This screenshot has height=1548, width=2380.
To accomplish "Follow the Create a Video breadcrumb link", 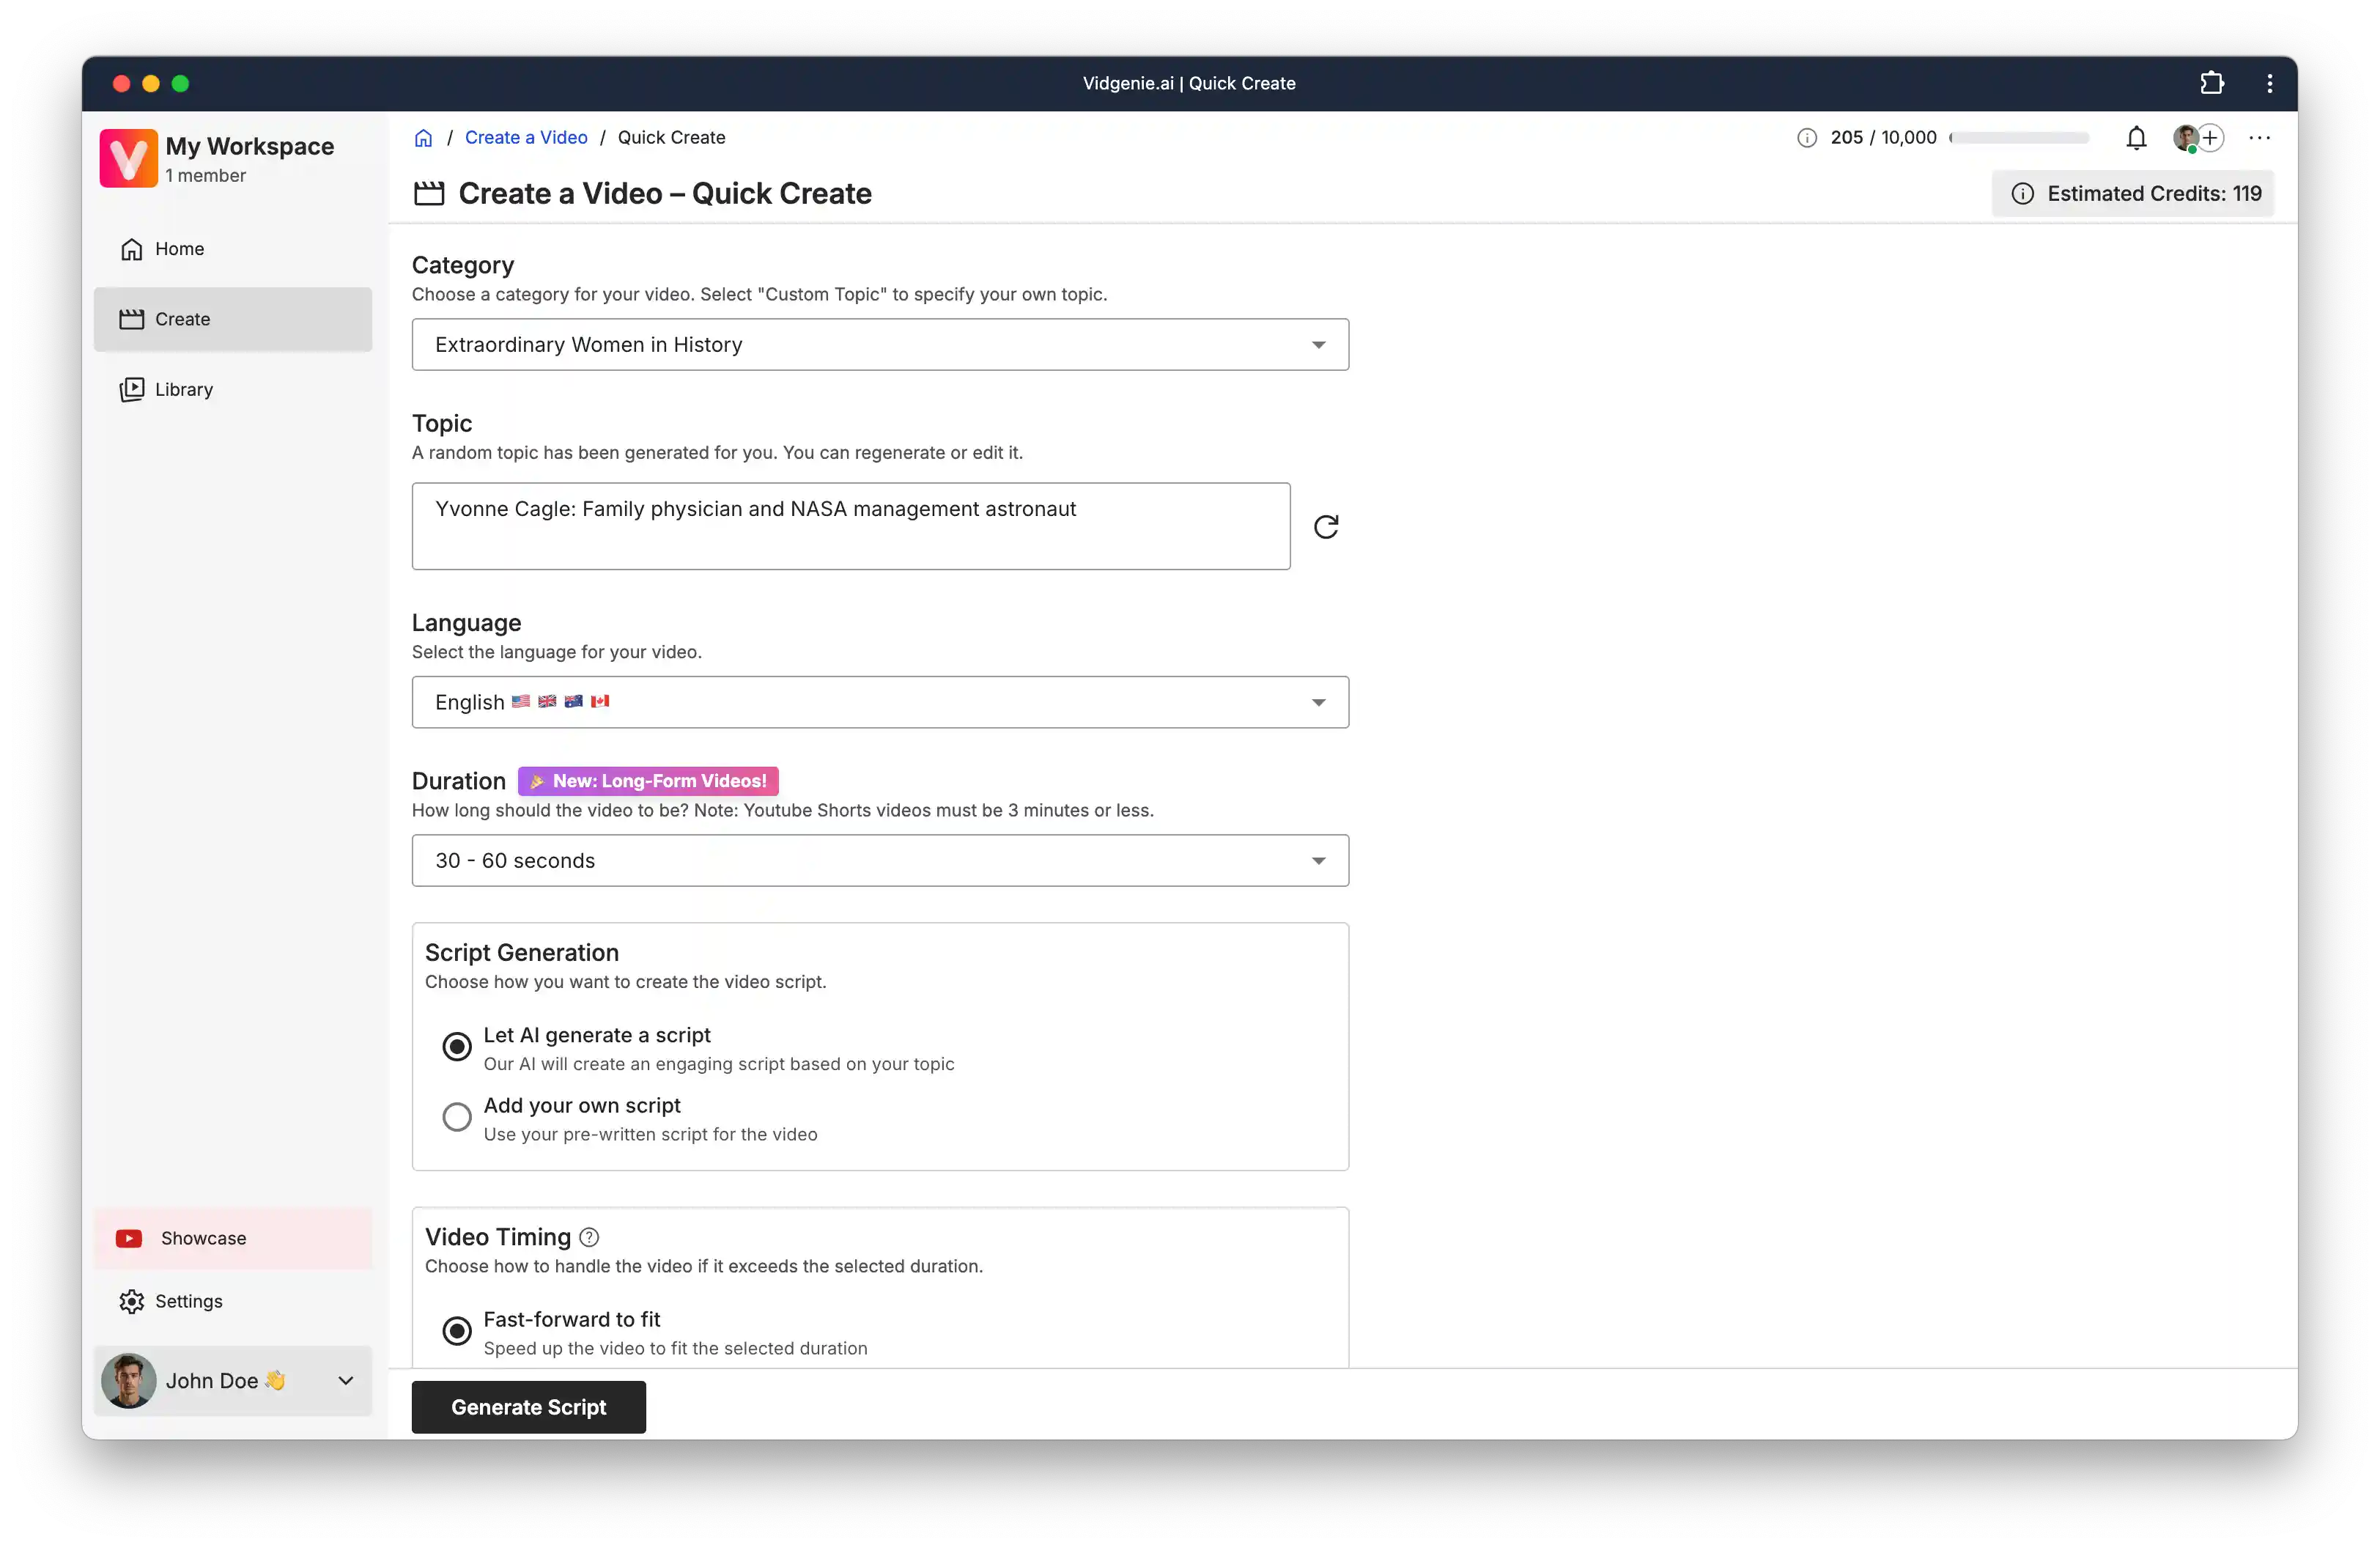I will point(526,138).
